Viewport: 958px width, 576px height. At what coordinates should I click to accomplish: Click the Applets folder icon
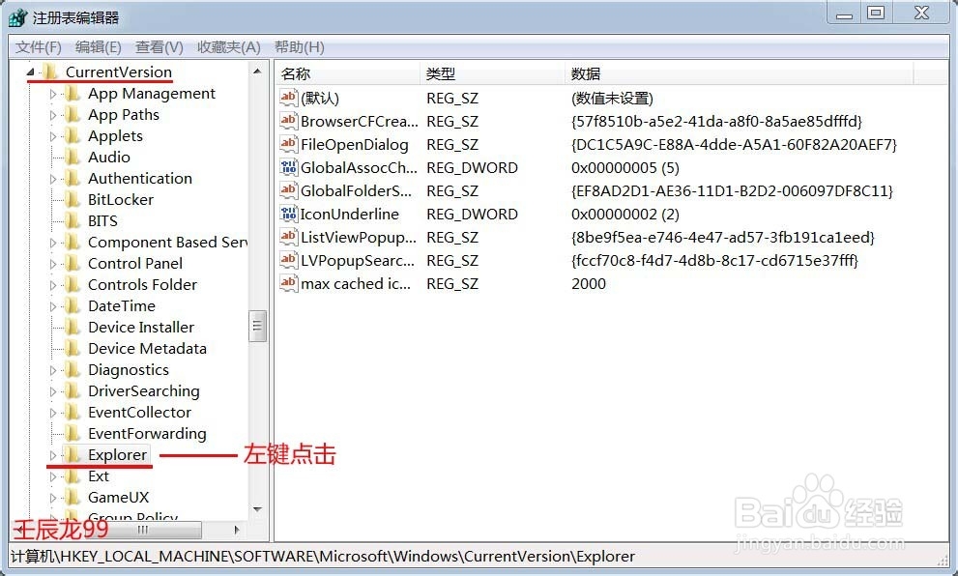click(73, 136)
